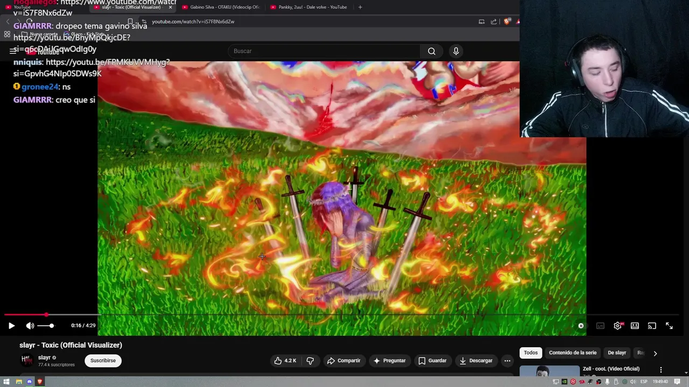Click the cast to TV icon

tap(652, 326)
